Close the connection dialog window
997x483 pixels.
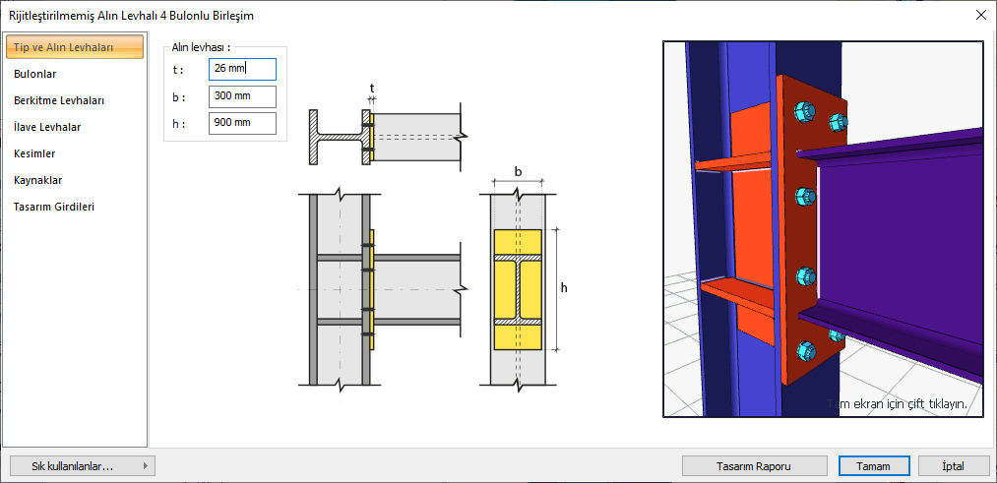coord(979,15)
